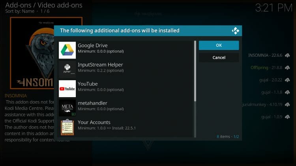Click download icon beside gujal 2.0.22

pos(287,80)
